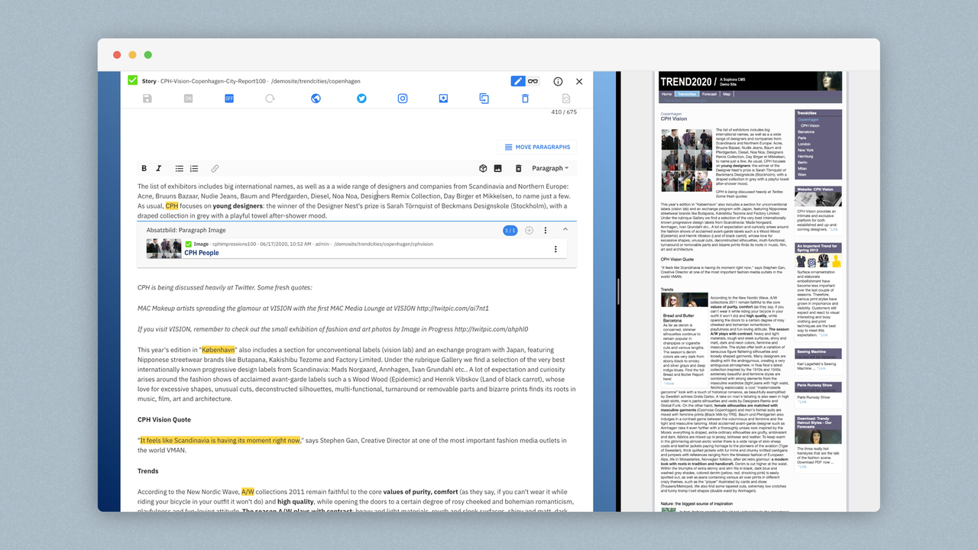Insert a numbered list
This screenshot has width=978, height=550.
(194, 168)
